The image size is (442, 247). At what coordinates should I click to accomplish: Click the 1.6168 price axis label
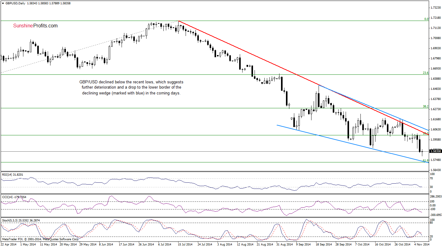(x=436, y=119)
